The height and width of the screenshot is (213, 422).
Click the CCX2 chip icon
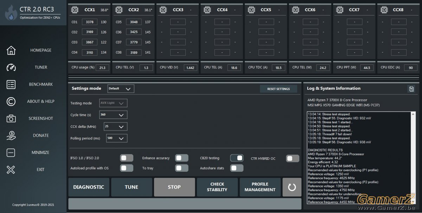pyautogui.click(x=119, y=10)
